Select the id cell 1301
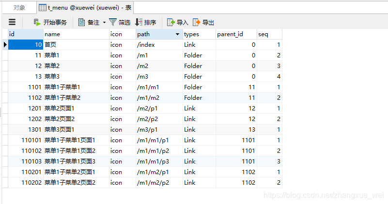The width and height of the screenshot is (388, 204). [x=26, y=129]
